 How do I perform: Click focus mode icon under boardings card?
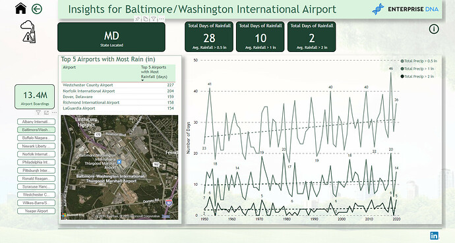(x=46, y=113)
